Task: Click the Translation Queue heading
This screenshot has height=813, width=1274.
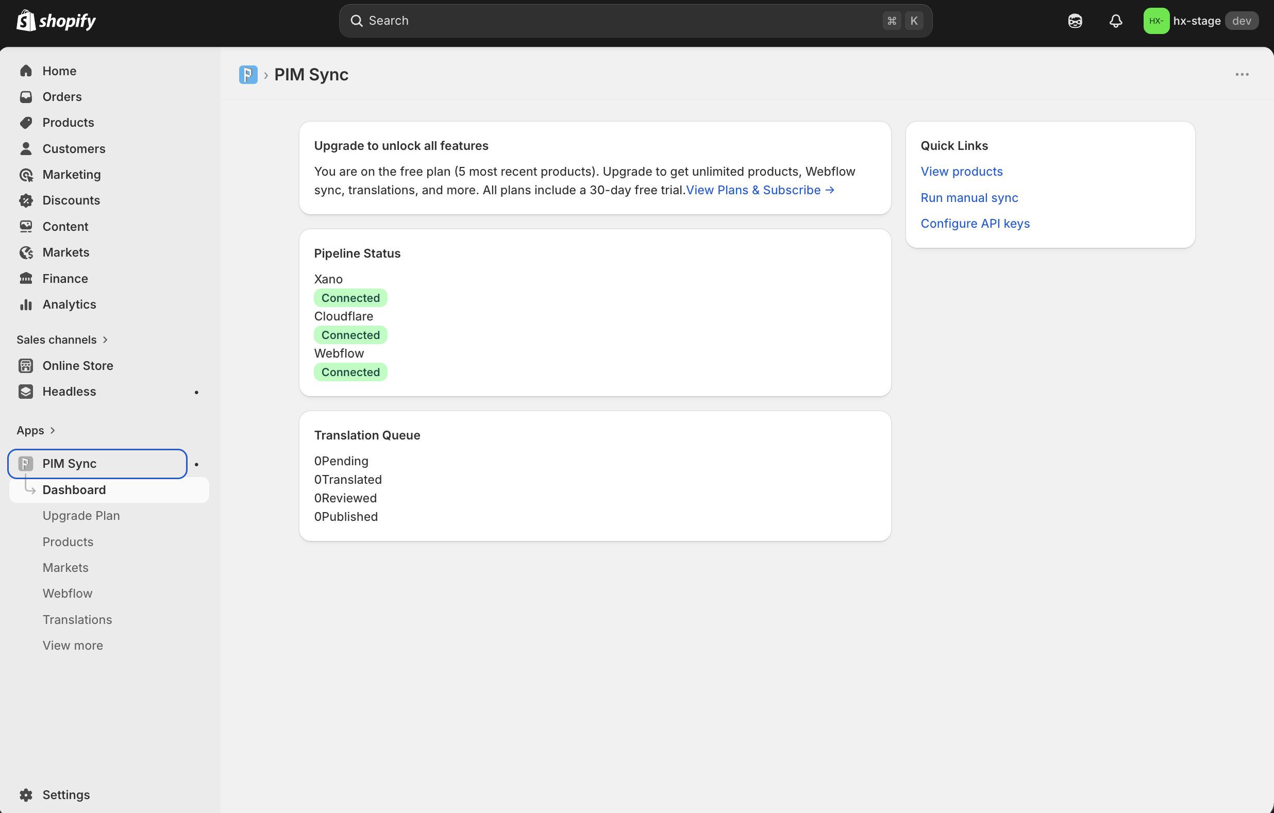Action: tap(367, 435)
